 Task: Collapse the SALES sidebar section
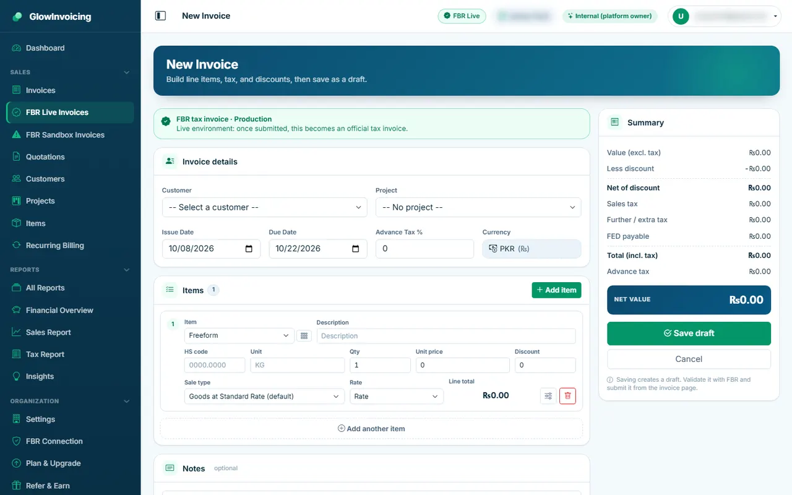point(127,72)
